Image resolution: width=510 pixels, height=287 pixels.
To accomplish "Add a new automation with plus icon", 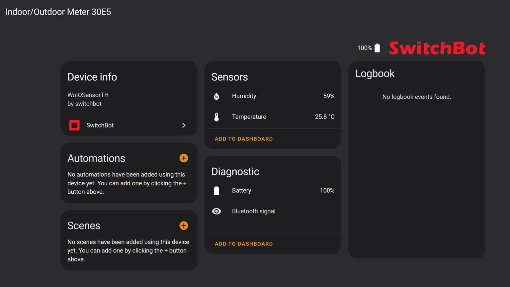I will 184,158.
